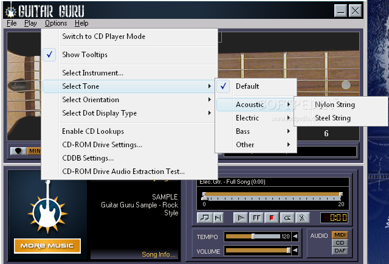Expand the Select Tone submenu
Screen dimensions: 389x264
(x=129, y=86)
